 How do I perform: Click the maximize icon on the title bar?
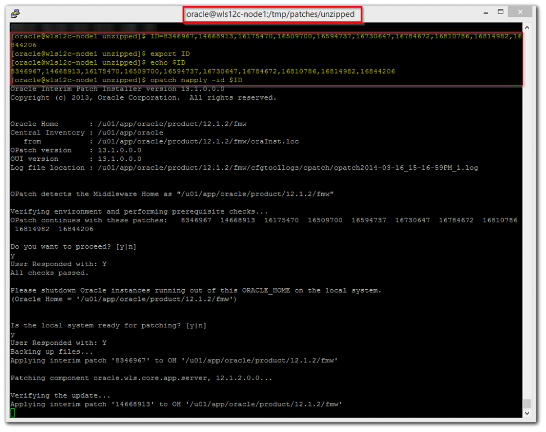[x=502, y=11]
